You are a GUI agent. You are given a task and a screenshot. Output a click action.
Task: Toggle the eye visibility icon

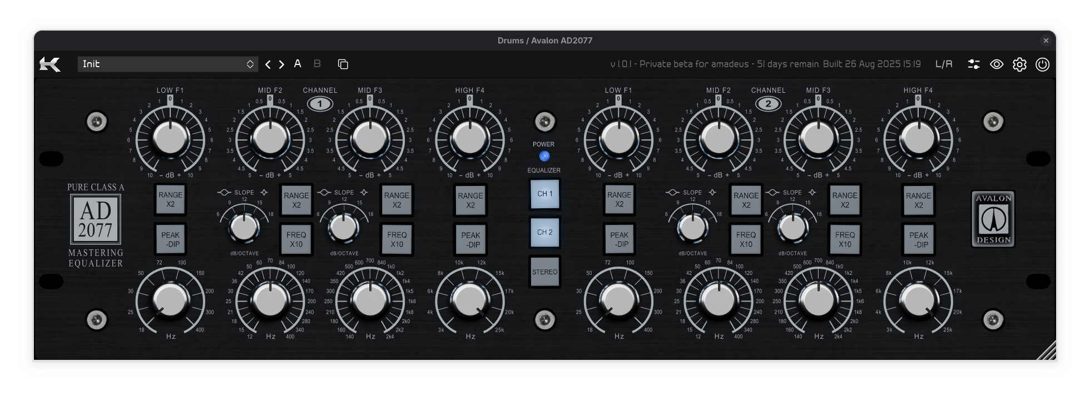click(997, 64)
